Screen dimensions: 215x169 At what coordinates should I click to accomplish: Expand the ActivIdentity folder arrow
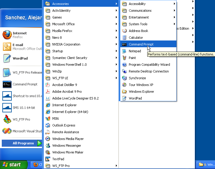click(116, 11)
